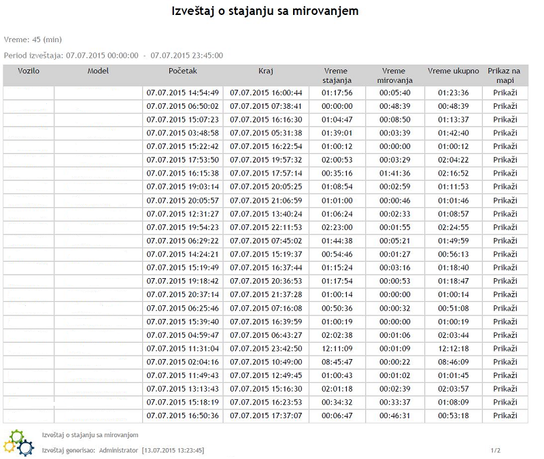Click the total time cell 02:16:52
The height and width of the screenshot is (459, 544).
tap(453, 173)
